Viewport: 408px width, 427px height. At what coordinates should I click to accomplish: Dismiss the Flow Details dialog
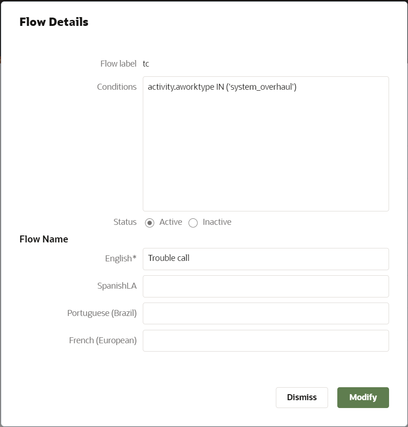[302, 397]
